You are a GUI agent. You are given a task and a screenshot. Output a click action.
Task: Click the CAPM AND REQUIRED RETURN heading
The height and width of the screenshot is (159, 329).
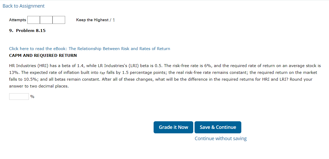click(43, 55)
